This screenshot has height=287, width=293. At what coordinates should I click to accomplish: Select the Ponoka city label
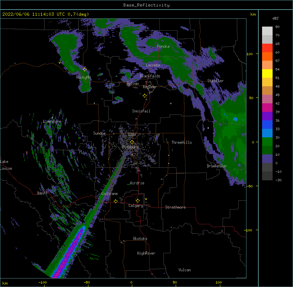(163, 46)
